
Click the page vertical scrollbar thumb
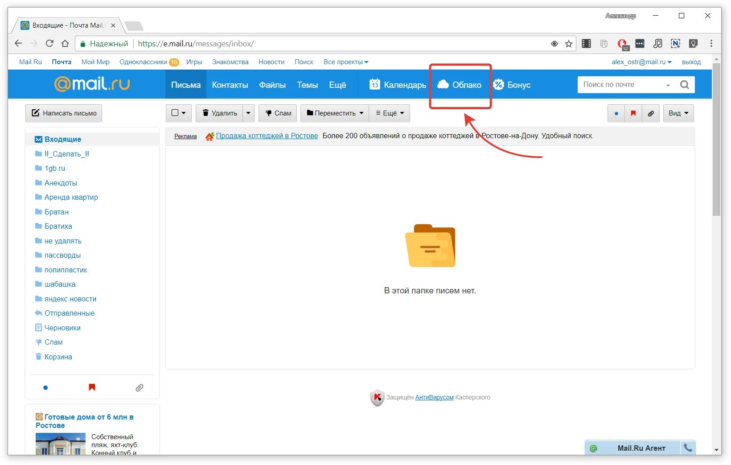click(717, 139)
